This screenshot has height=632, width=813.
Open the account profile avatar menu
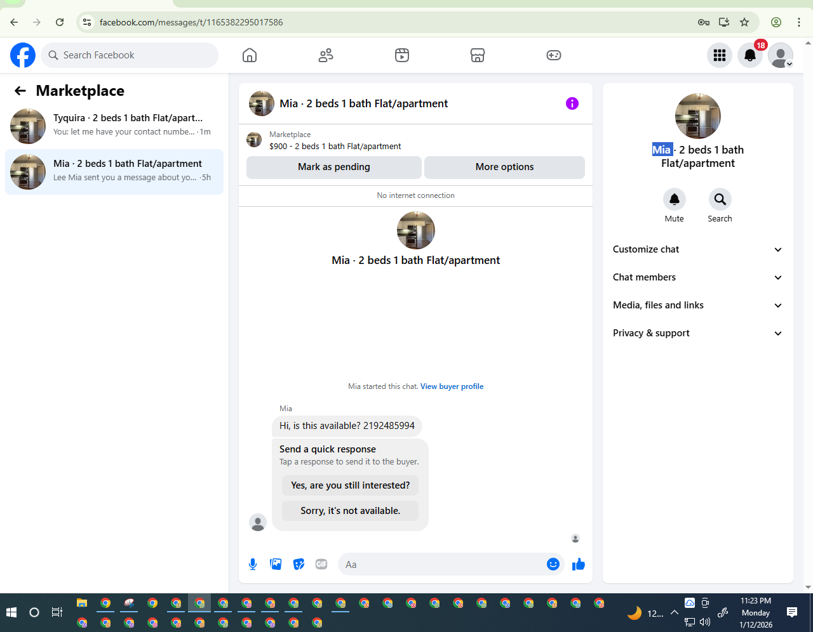click(781, 55)
